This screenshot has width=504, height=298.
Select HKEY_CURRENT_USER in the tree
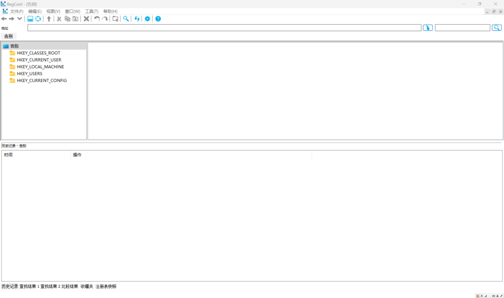tap(39, 60)
